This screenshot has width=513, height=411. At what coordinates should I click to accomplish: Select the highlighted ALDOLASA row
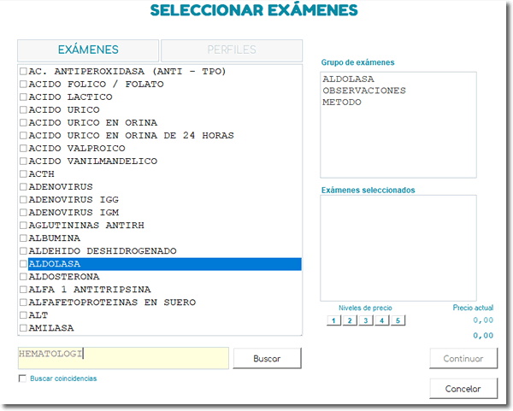(x=162, y=264)
